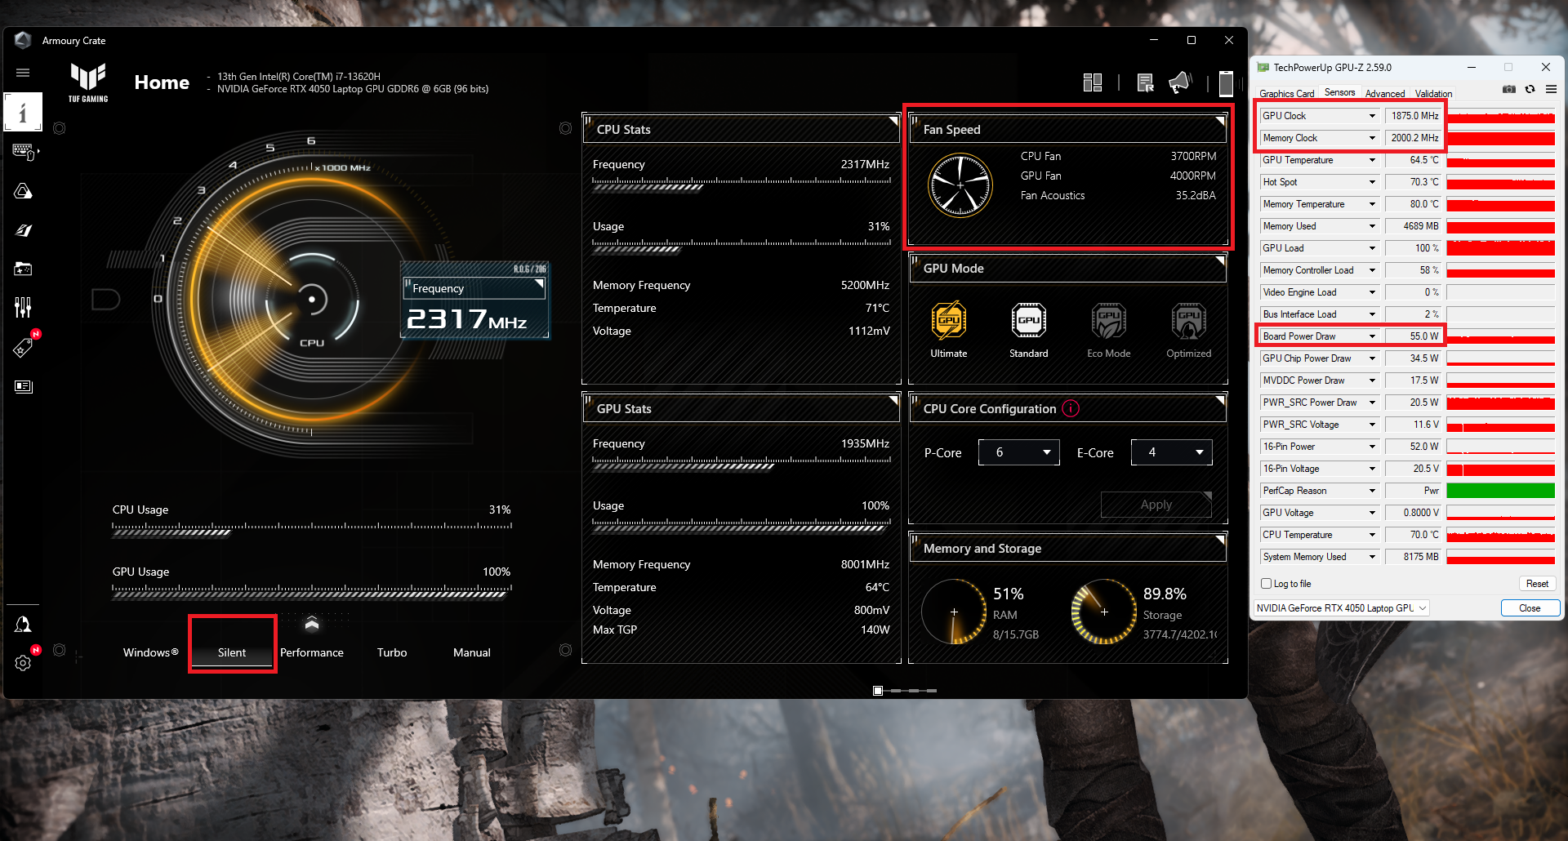Open Memory Used sensor dropdown in GPU-Z
The width and height of the screenshot is (1568, 841).
pos(1372,226)
